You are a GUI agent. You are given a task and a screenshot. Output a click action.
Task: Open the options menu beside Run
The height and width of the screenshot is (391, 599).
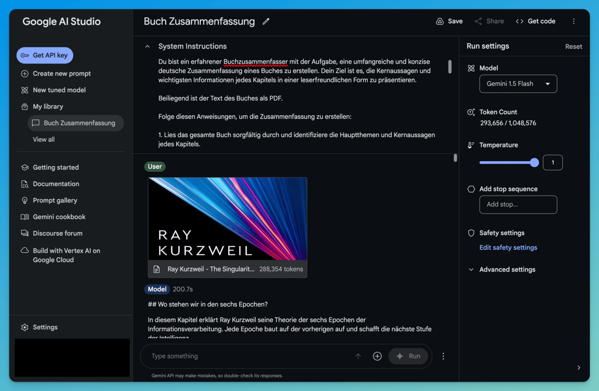tap(443, 356)
